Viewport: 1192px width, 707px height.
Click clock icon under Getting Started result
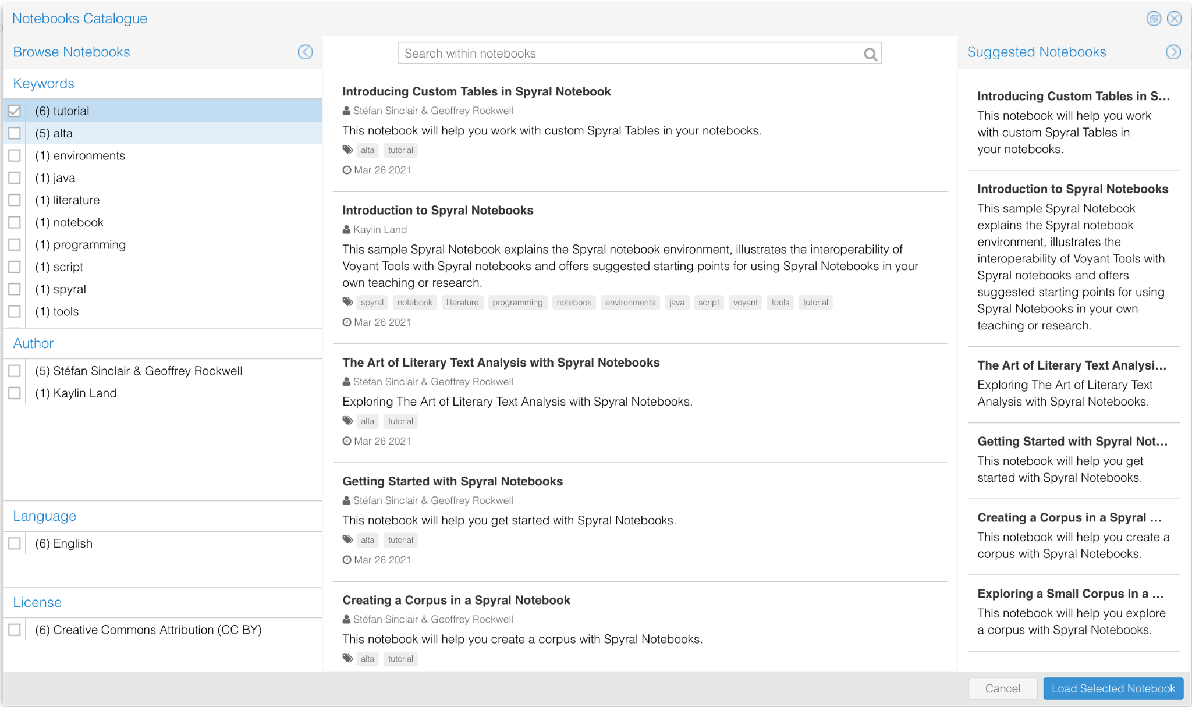[x=347, y=560]
